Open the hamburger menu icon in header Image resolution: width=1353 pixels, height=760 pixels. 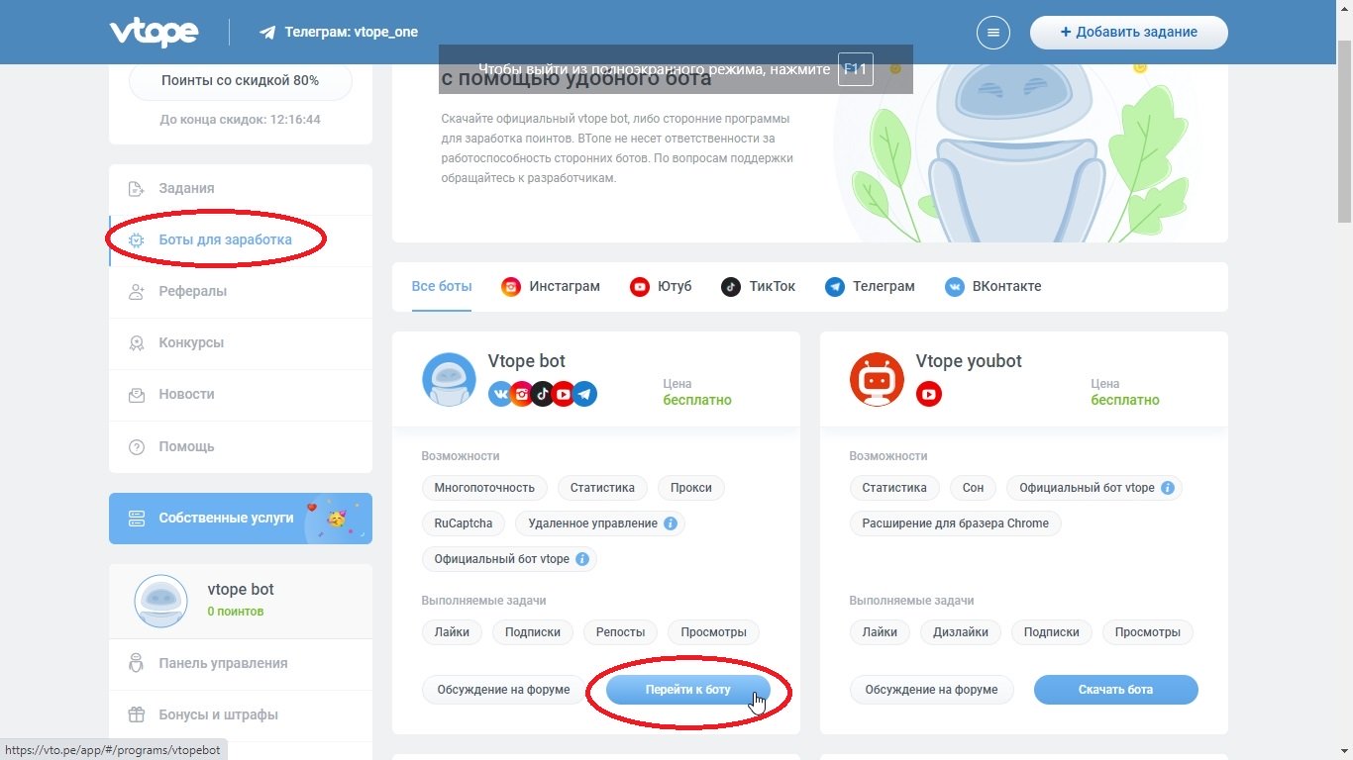point(993,33)
